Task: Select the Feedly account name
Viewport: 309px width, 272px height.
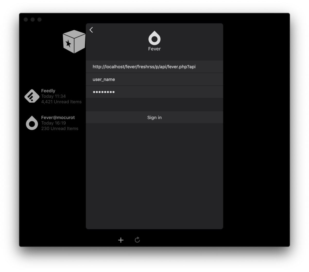Action: click(48, 91)
